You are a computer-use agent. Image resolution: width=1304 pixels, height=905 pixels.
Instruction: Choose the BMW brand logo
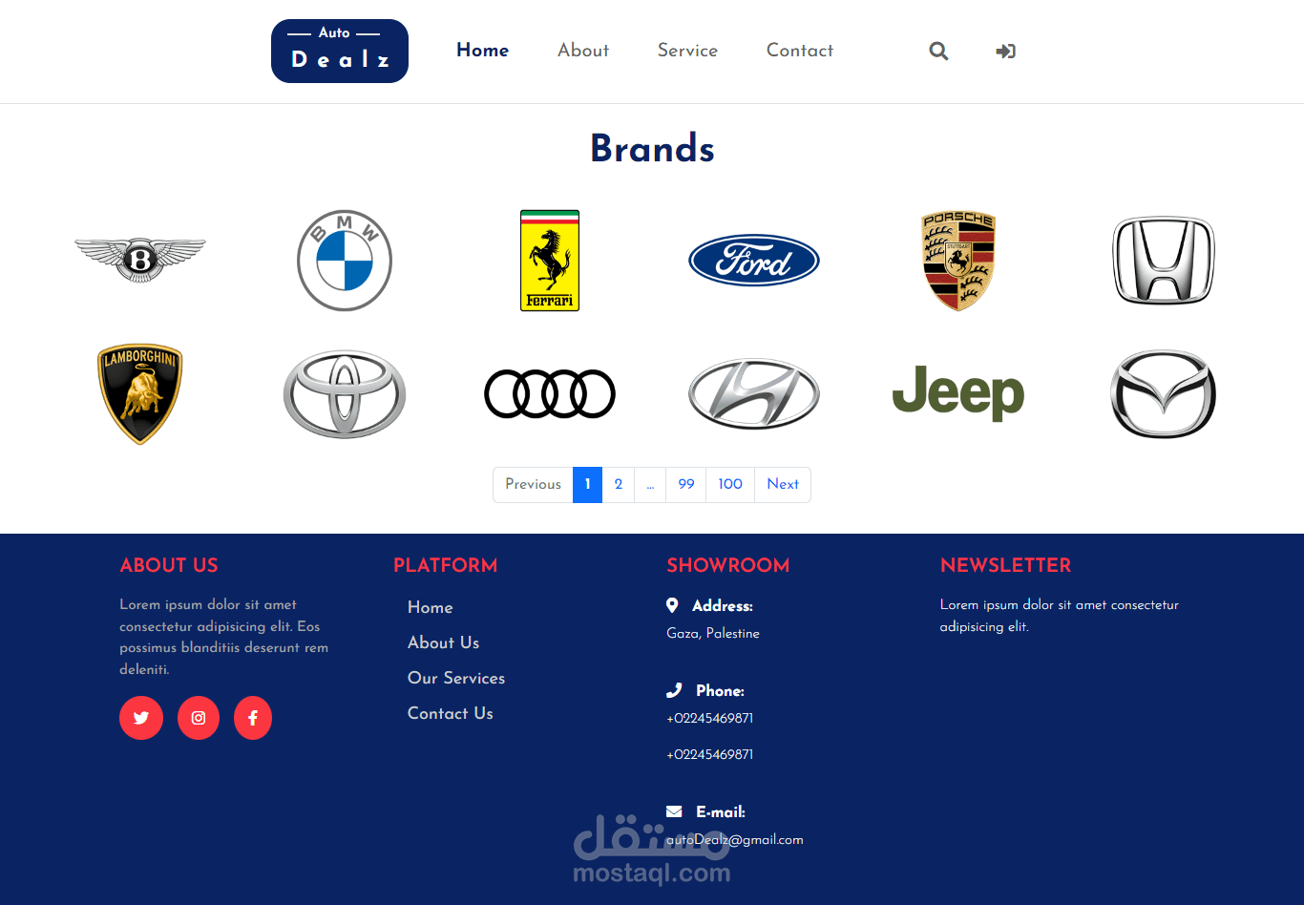pos(345,261)
